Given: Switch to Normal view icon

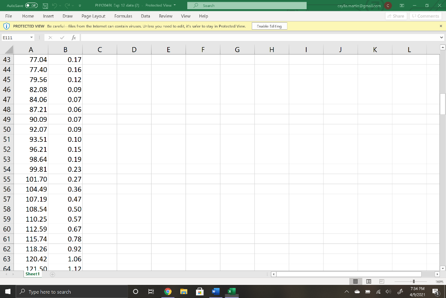Looking at the screenshot, I should [355, 281].
